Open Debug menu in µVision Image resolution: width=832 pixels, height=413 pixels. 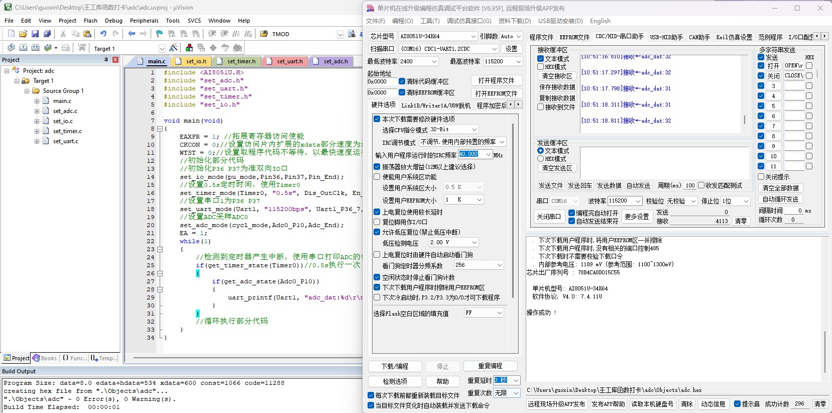pyautogui.click(x=113, y=21)
